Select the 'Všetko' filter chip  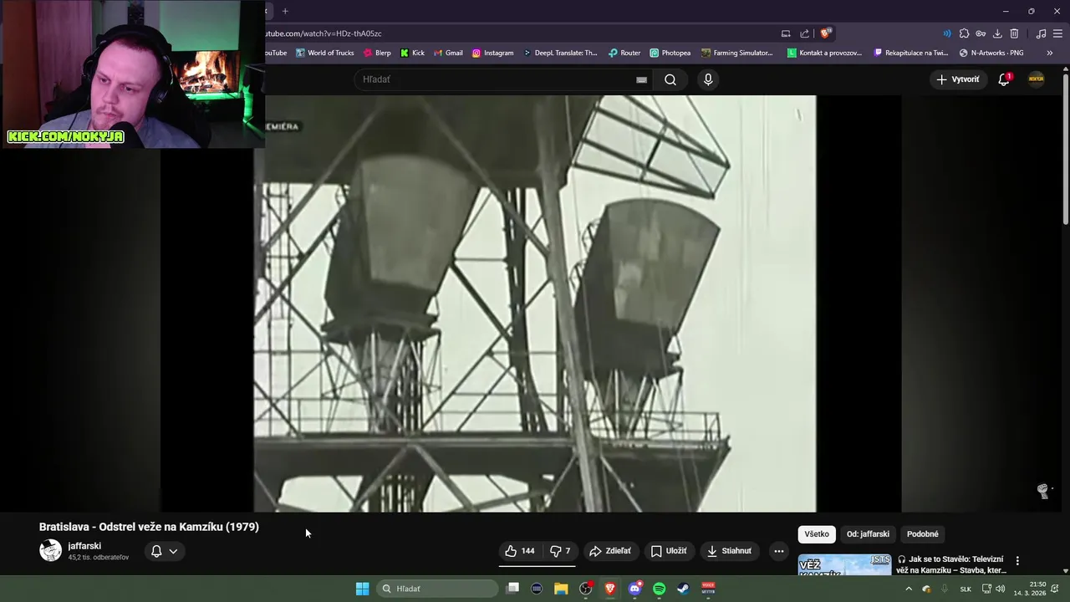tap(817, 534)
